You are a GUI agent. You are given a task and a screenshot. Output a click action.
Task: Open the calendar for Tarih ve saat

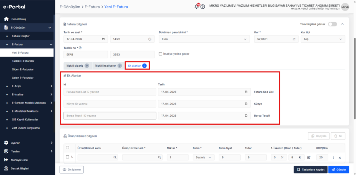pos(104,39)
